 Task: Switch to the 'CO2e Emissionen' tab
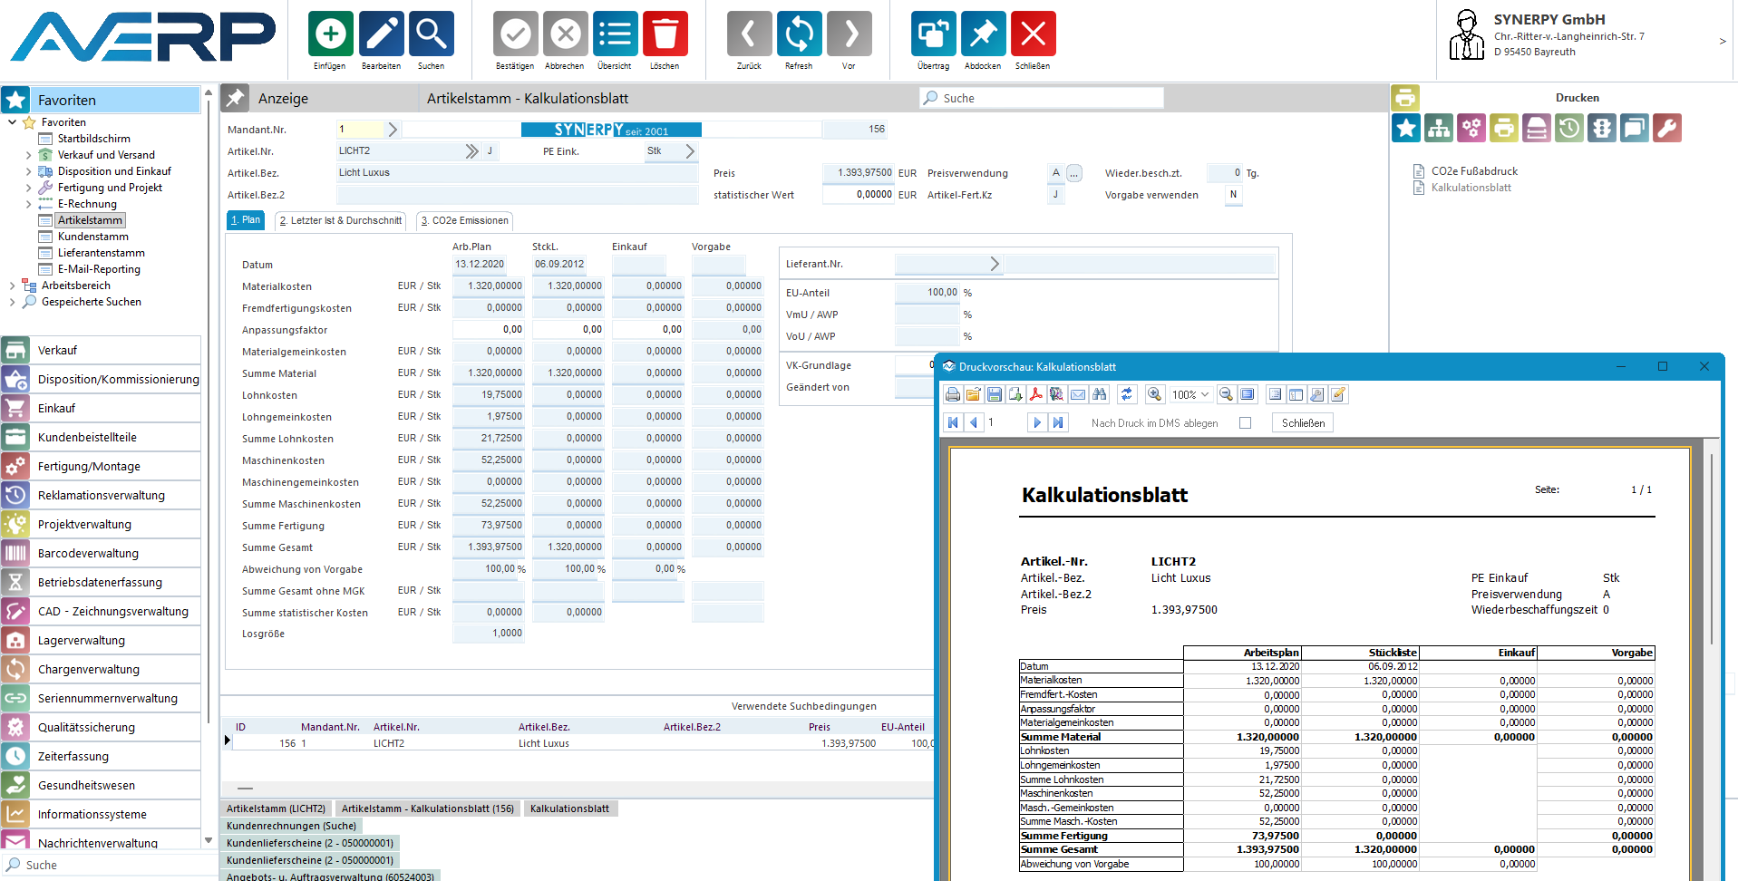pos(465,220)
